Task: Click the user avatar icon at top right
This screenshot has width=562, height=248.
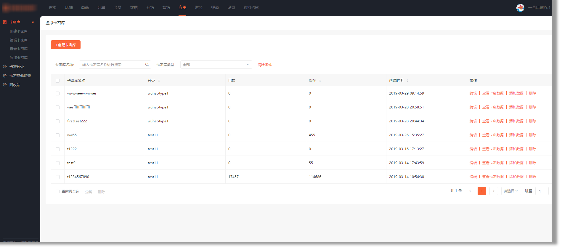Action: 520,8
